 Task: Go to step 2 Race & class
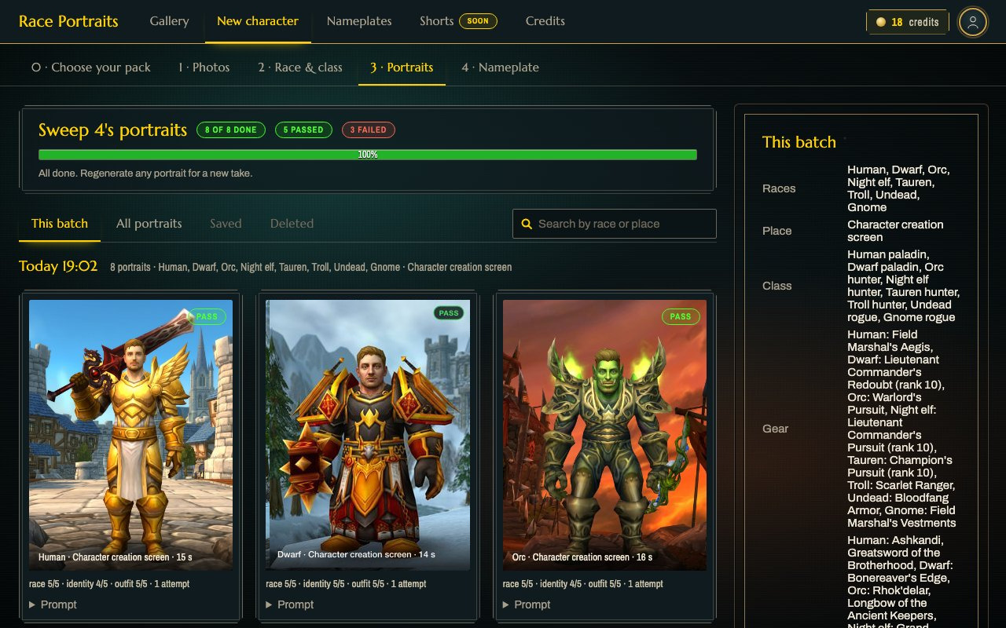pyautogui.click(x=300, y=68)
